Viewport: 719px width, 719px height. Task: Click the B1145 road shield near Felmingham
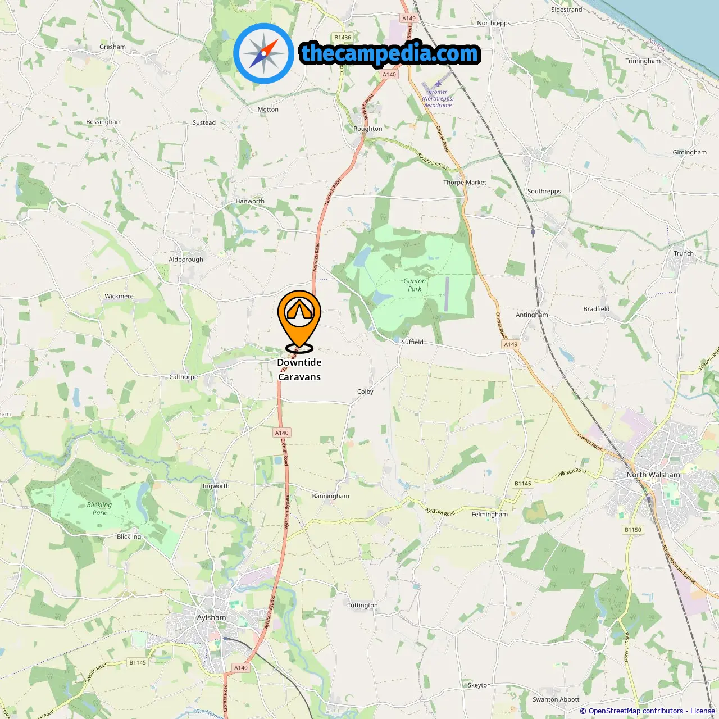[x=523, y=483]
